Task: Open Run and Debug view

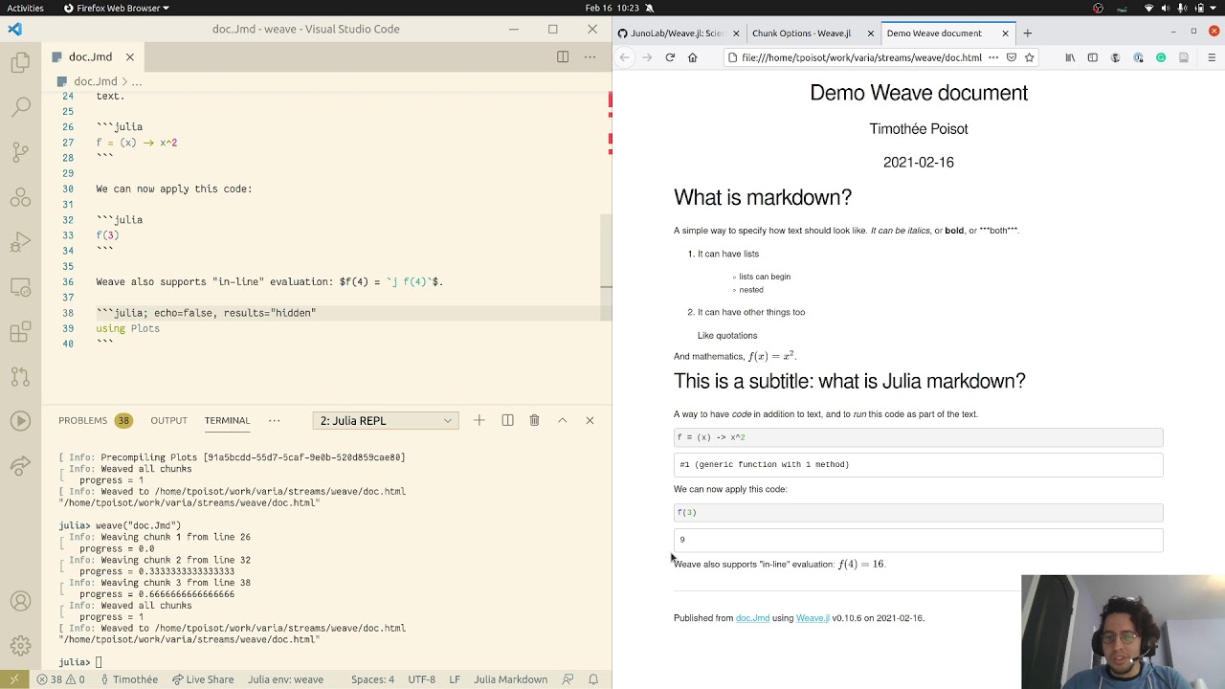Action: pyautogui.click(x=20, y=241)
